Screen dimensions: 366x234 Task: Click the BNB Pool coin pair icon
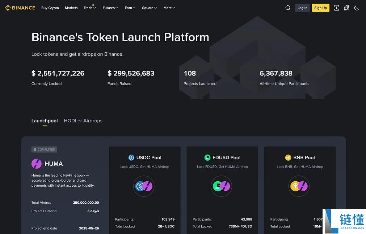299,186
